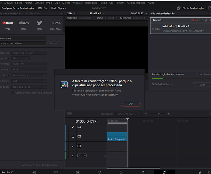
Task: Open the Arquivo menu
Action: coord(8,3)
